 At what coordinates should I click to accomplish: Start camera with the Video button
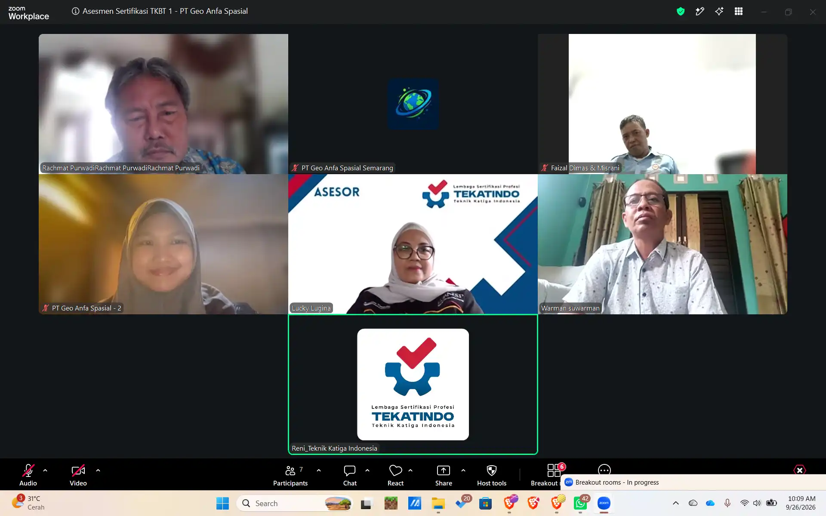tap(78, 475)
